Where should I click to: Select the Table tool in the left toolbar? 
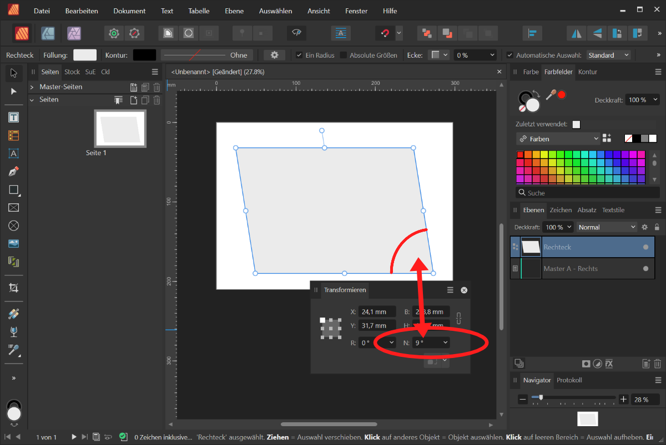coord(13,135)
